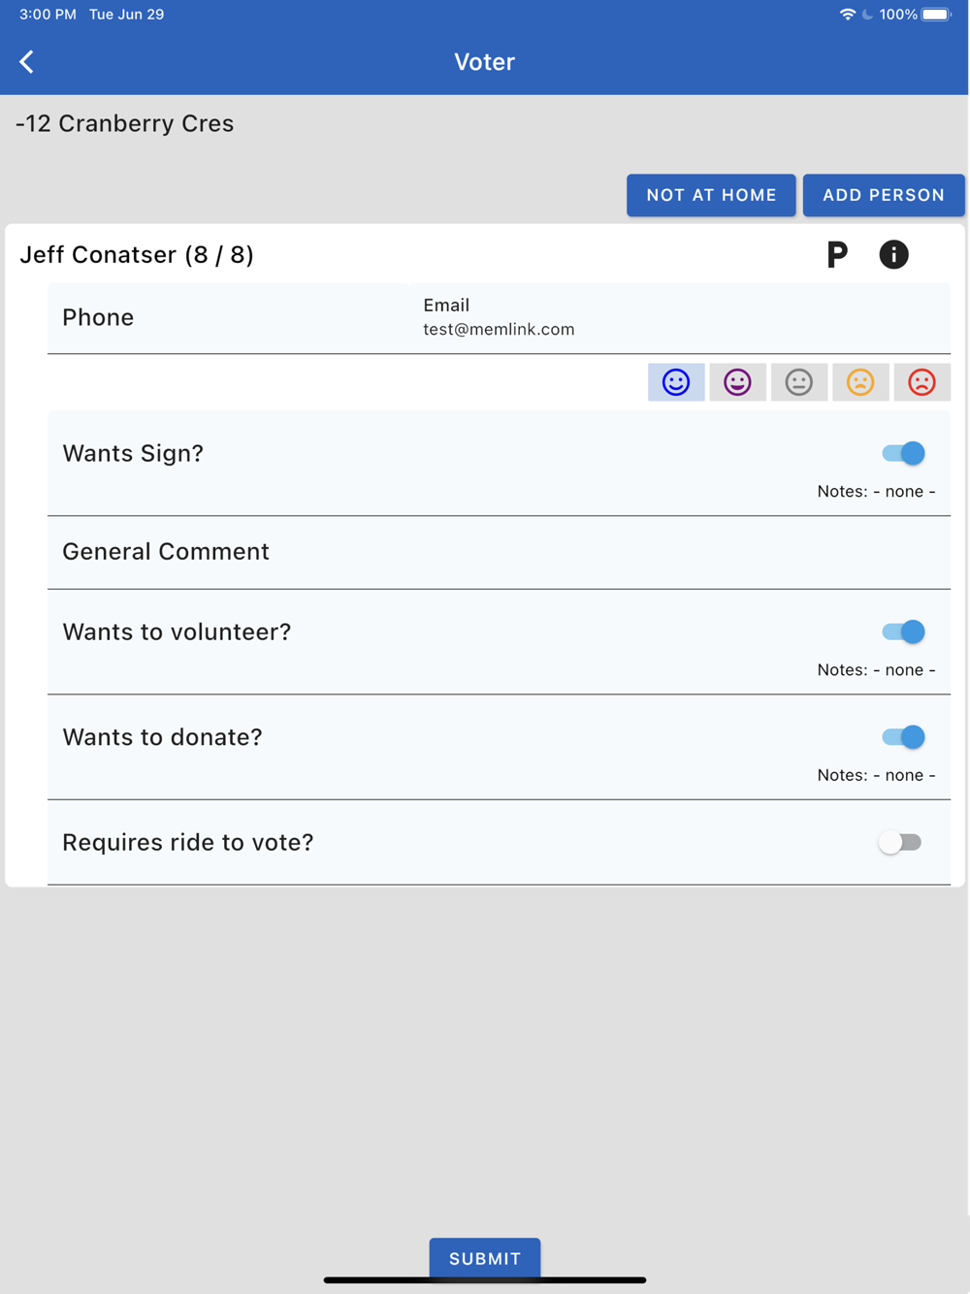Tap the bold P icon
This screenshot has width=970, height=1294.
pos(836,255)
